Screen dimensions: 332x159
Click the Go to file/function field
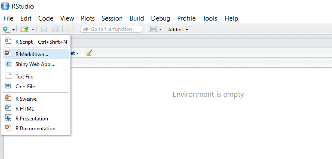click(111, 29)
